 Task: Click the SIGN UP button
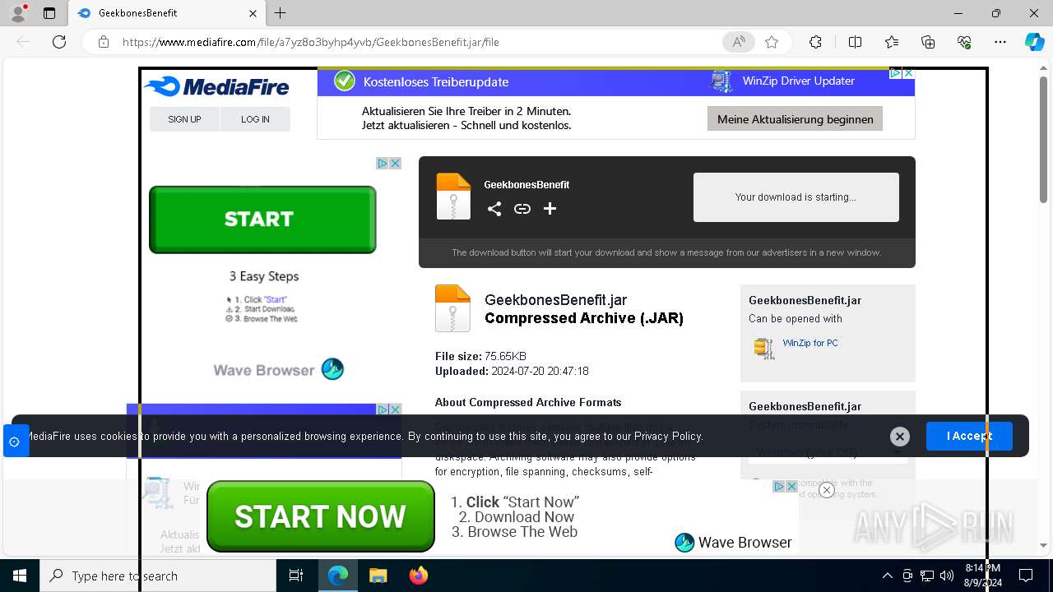[x=184, y=119]
